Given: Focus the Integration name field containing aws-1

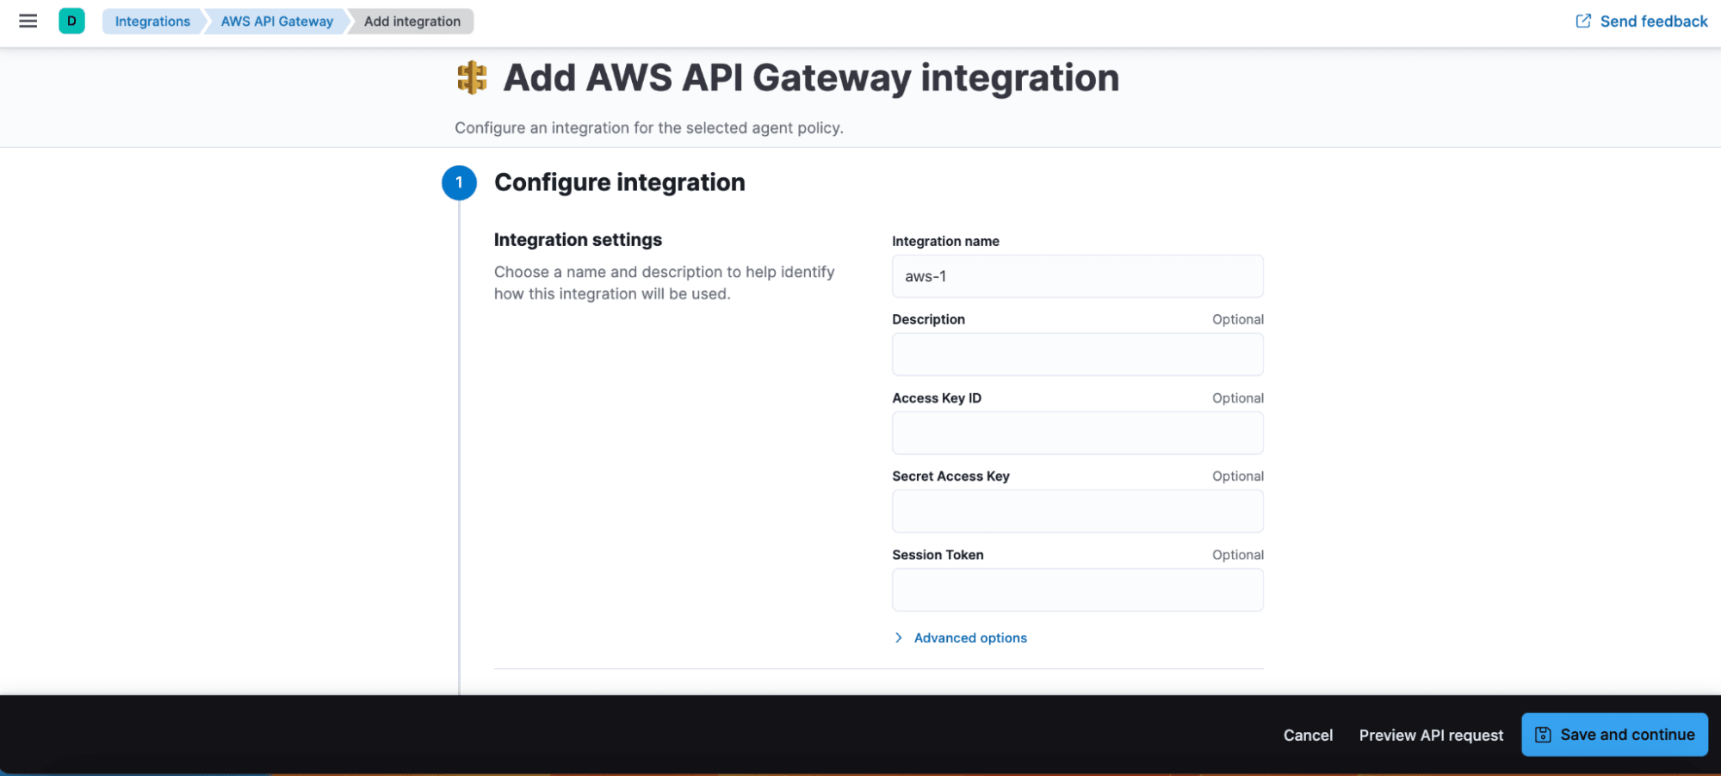Looking at the screenshot, I should click(1077, 276).
